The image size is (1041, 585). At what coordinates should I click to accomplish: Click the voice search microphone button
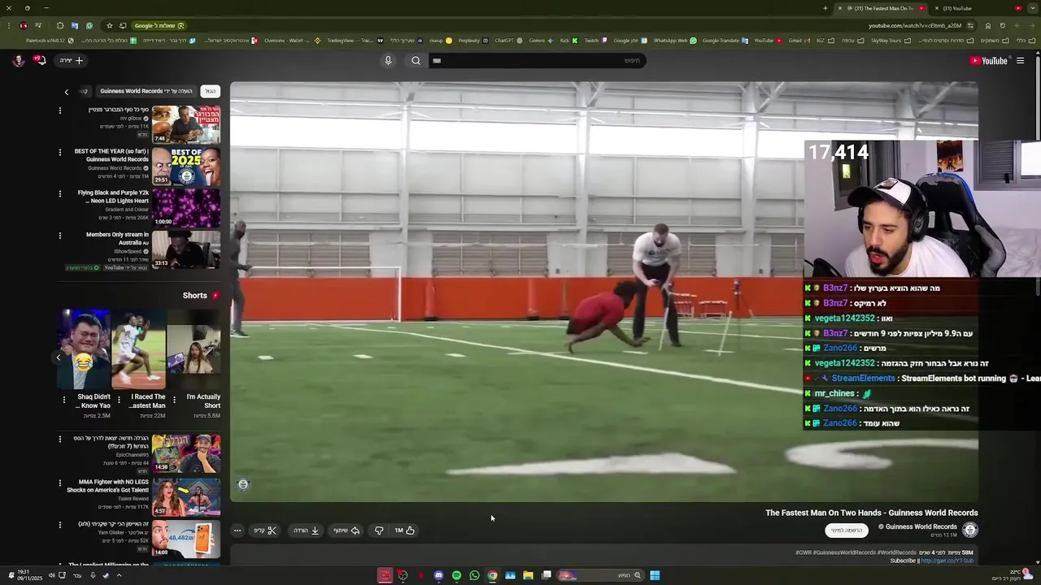[x=388, y=60]
